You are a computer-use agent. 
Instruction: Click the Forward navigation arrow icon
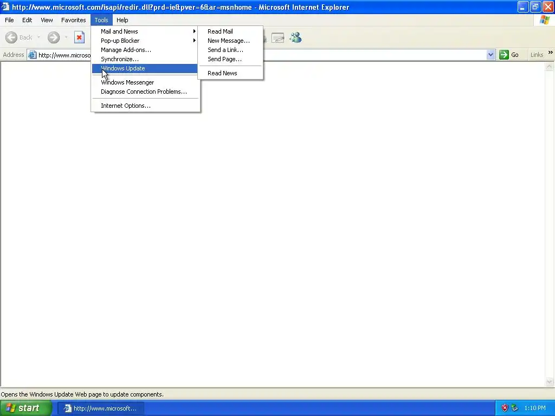(54, 37)
